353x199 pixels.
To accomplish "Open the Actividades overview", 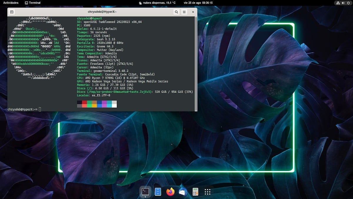I will (11, 3).
